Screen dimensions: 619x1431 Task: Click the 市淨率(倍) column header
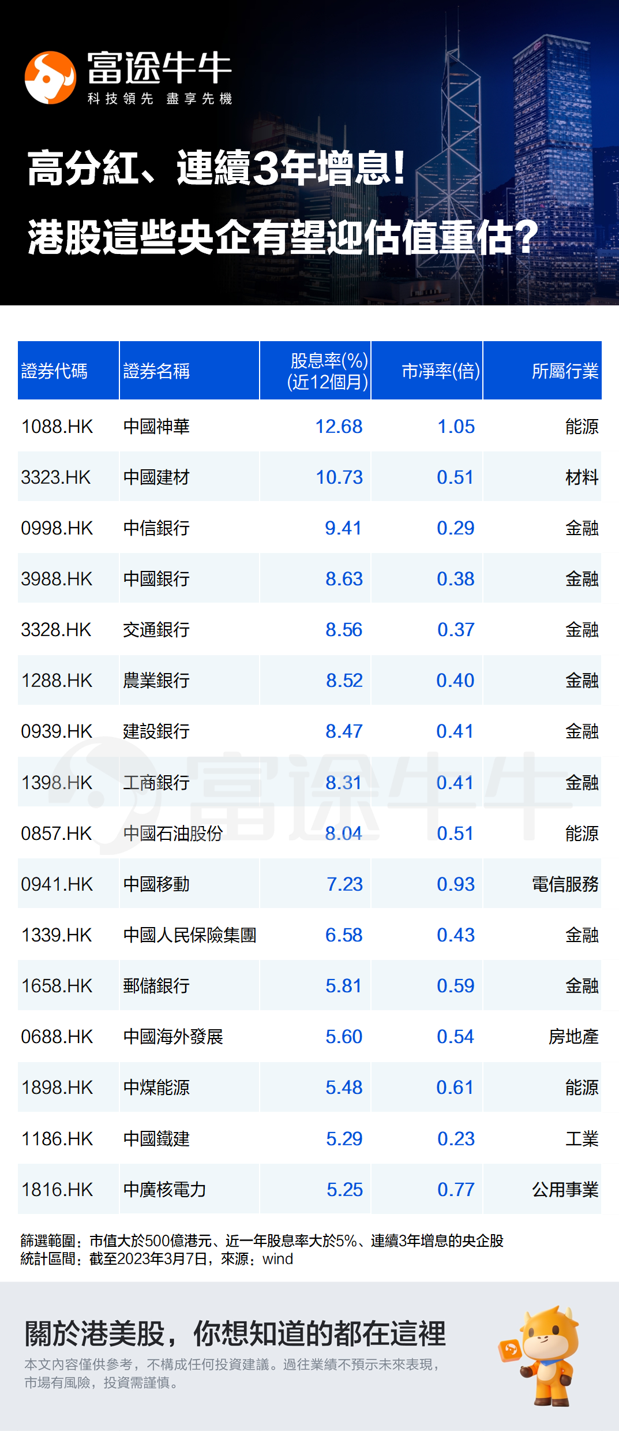coord(440,371)
